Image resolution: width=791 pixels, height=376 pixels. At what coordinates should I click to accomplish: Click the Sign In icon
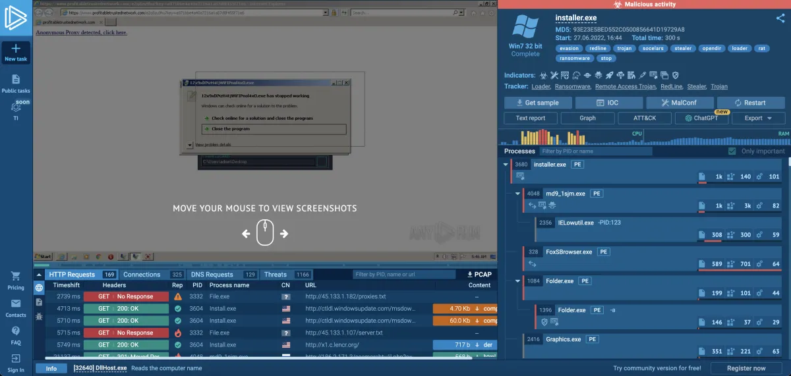coord(16,359)
